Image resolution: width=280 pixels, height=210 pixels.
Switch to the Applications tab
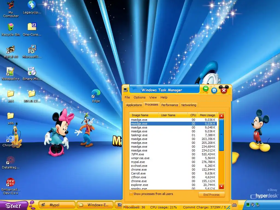[x=134, y=105]
